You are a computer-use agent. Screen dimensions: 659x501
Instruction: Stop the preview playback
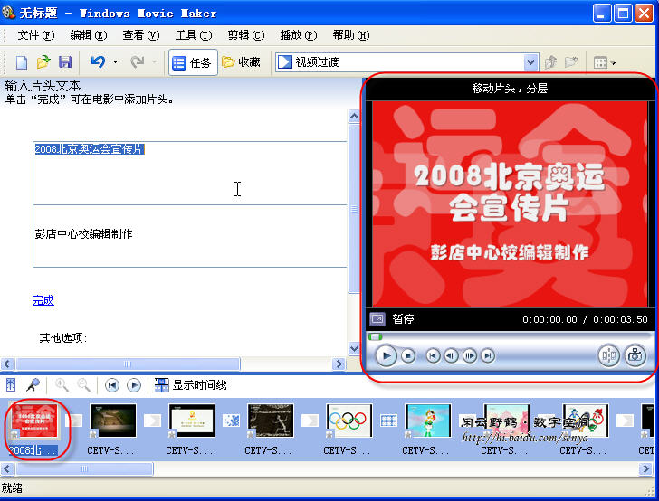[x=407, y=356]
